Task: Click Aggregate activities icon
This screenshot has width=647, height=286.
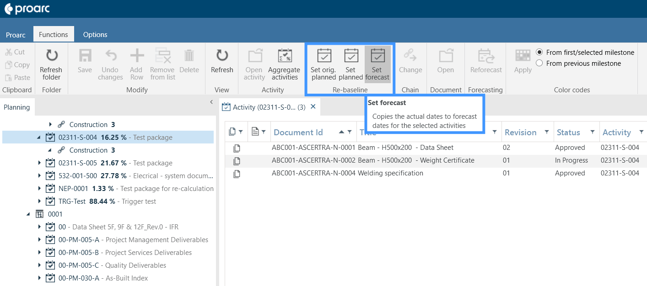Action: pyautogui.click(x=285, y=55)
